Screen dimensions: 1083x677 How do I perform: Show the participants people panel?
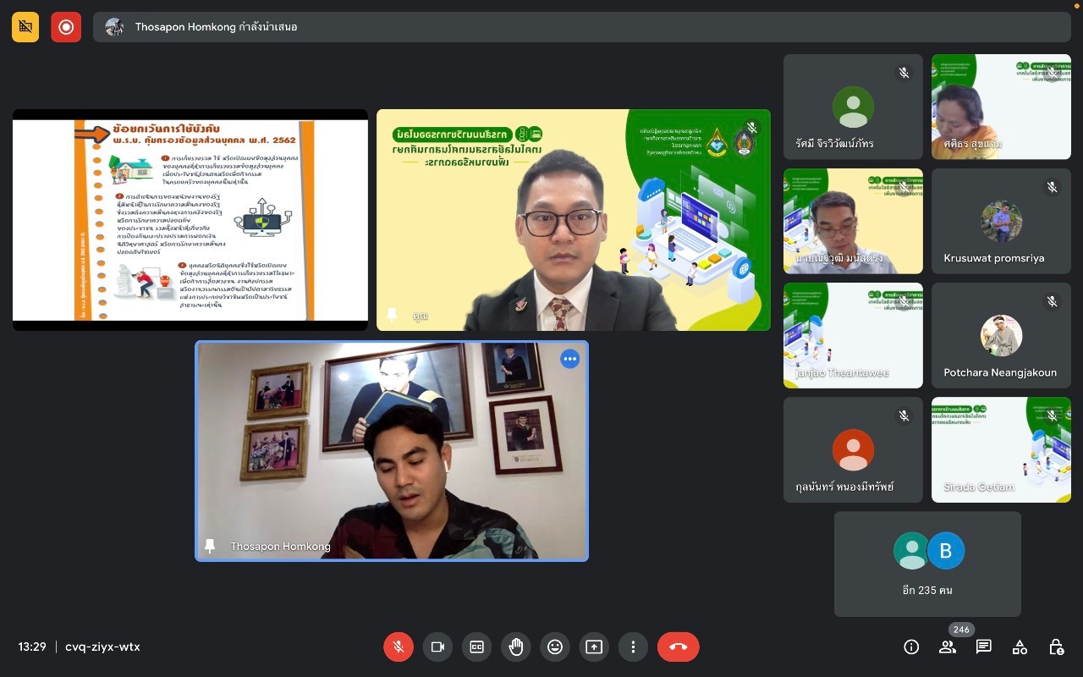948,647
